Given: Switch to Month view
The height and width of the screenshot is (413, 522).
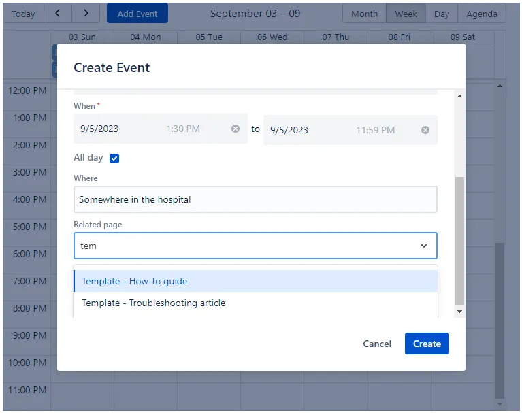Looking at the screenshot, I should [364, 14].
